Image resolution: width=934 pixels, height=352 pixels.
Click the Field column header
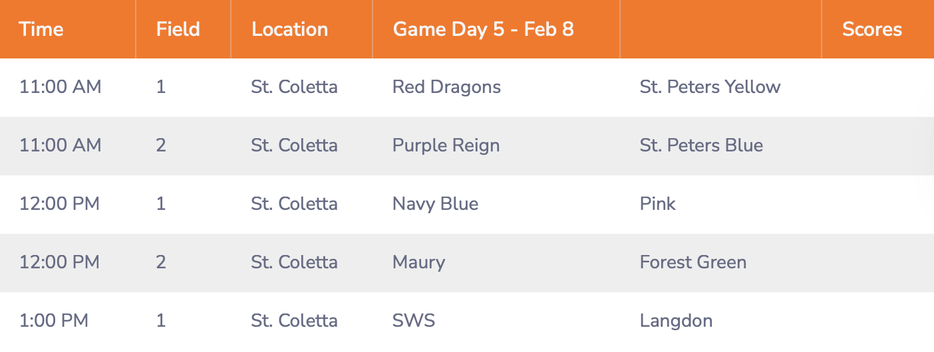coord(178,29)
